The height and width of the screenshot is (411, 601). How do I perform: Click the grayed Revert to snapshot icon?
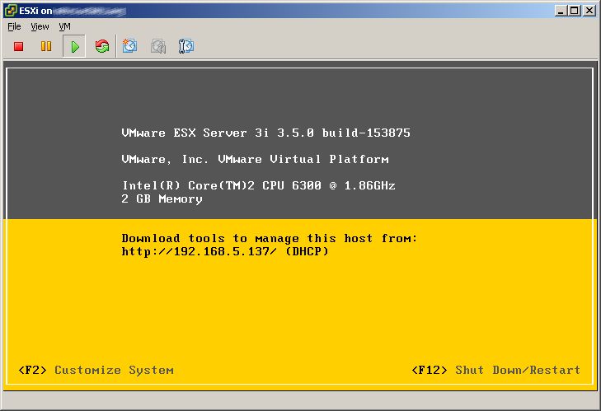point(158,46)
